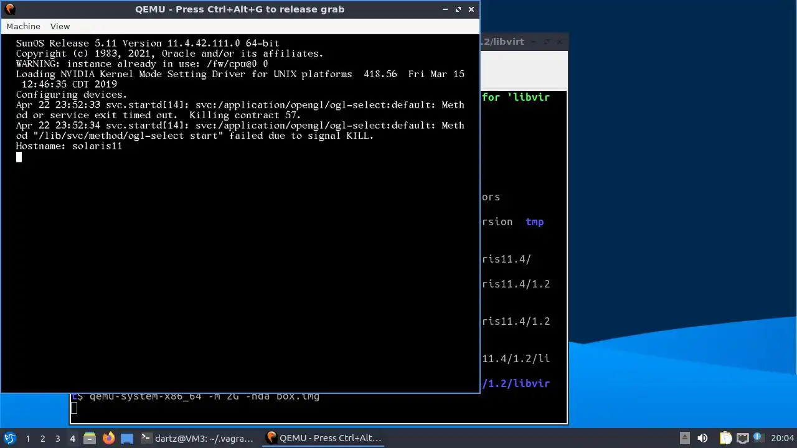Click the QEMU window title bar icon
The image size is (797, 448).
tap(9, 9)
